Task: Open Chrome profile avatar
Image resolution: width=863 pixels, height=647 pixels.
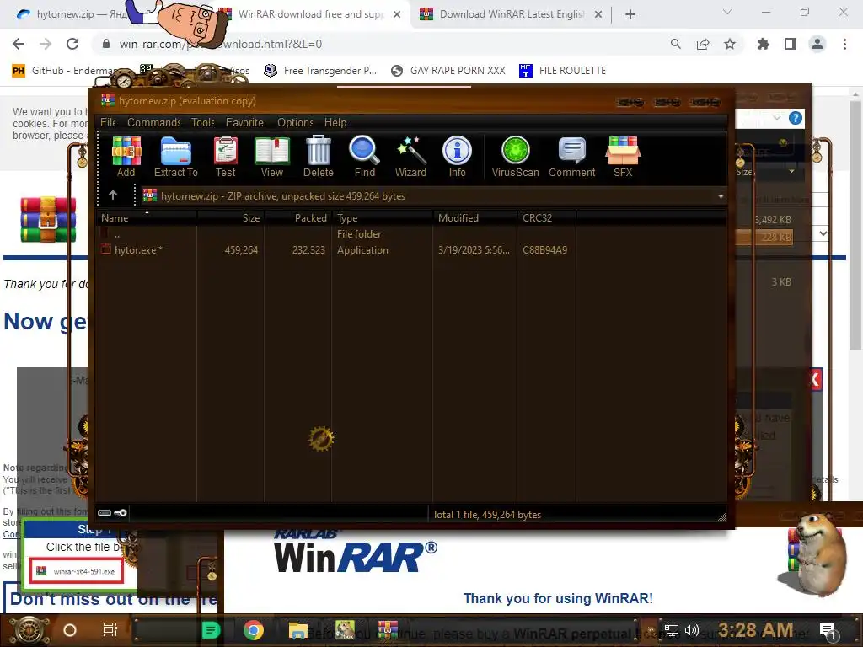Action: tap(817, 44)
